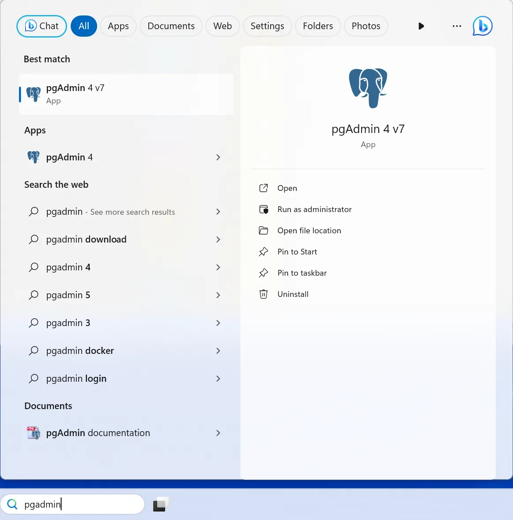This screenshot has height=520, width=513.
Task: Click the trash icon beside Uninstall
Action: pyautogui.click(x=264, y=294)
